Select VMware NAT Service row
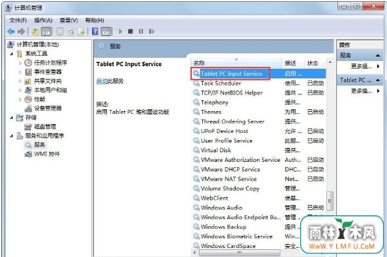 [x=259, y=179]
